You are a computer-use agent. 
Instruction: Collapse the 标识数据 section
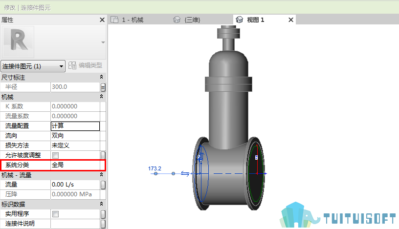click(x=101, y=204)
